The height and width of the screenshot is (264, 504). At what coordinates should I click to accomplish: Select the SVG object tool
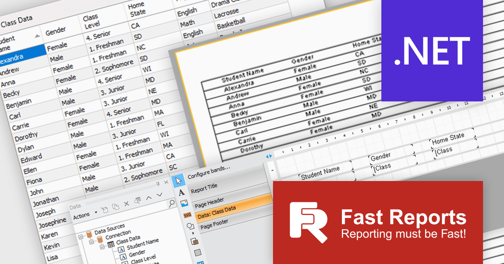187,215
